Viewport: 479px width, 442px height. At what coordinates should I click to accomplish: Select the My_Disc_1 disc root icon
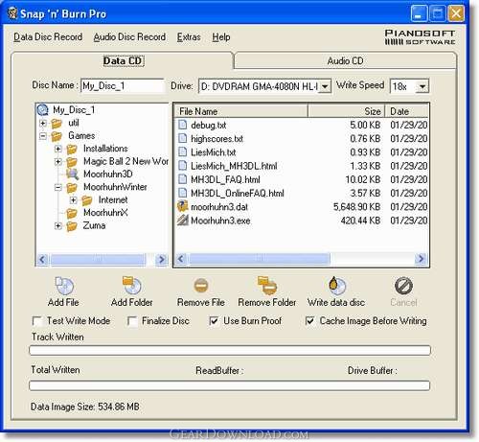tap(43, 110)
